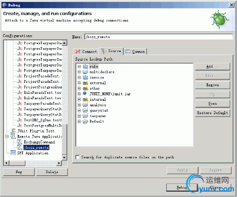Click the external library icon

[x=86, y=83]
